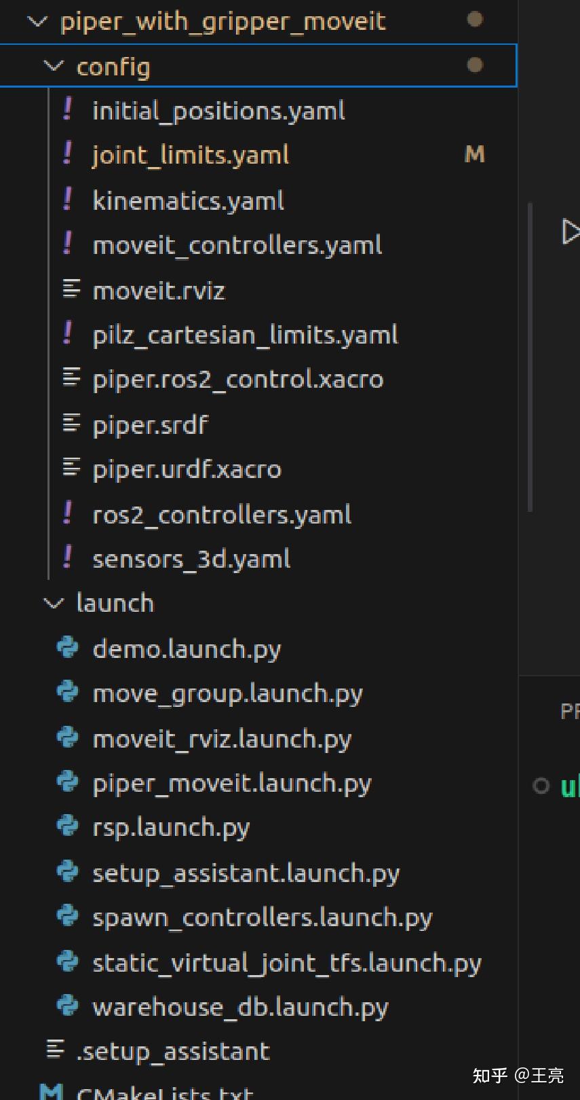
Task: Select setup_assistant.launch.py in explorer
Action: click(x=246, y=873)
